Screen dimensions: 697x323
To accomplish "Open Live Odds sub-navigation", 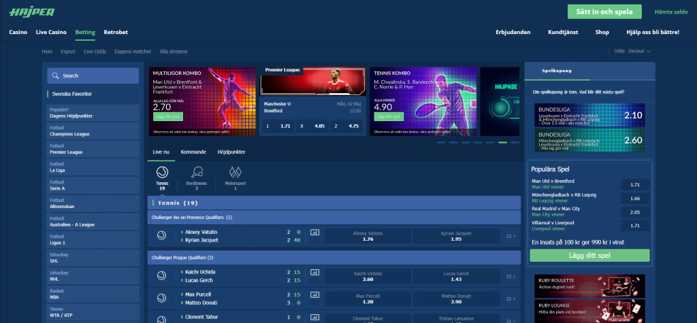I will pyautogui.click(x=95, y=52).
